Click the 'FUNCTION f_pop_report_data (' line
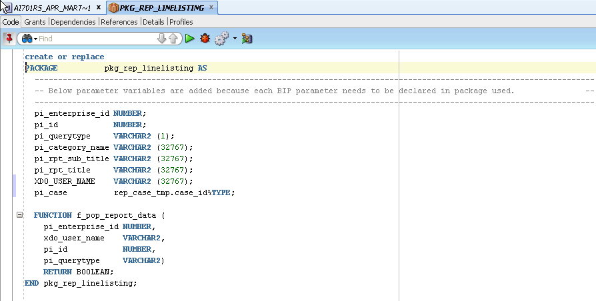 tap(99, 215)
